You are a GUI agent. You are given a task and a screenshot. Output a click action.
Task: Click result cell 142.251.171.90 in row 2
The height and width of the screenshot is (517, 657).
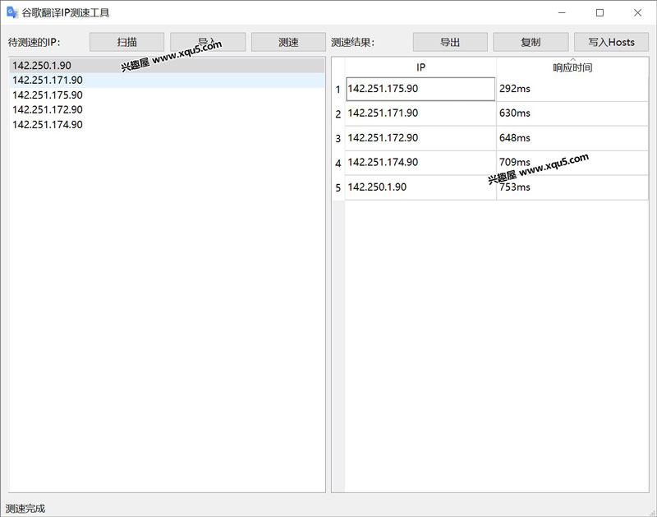click(x=420, y=113)
